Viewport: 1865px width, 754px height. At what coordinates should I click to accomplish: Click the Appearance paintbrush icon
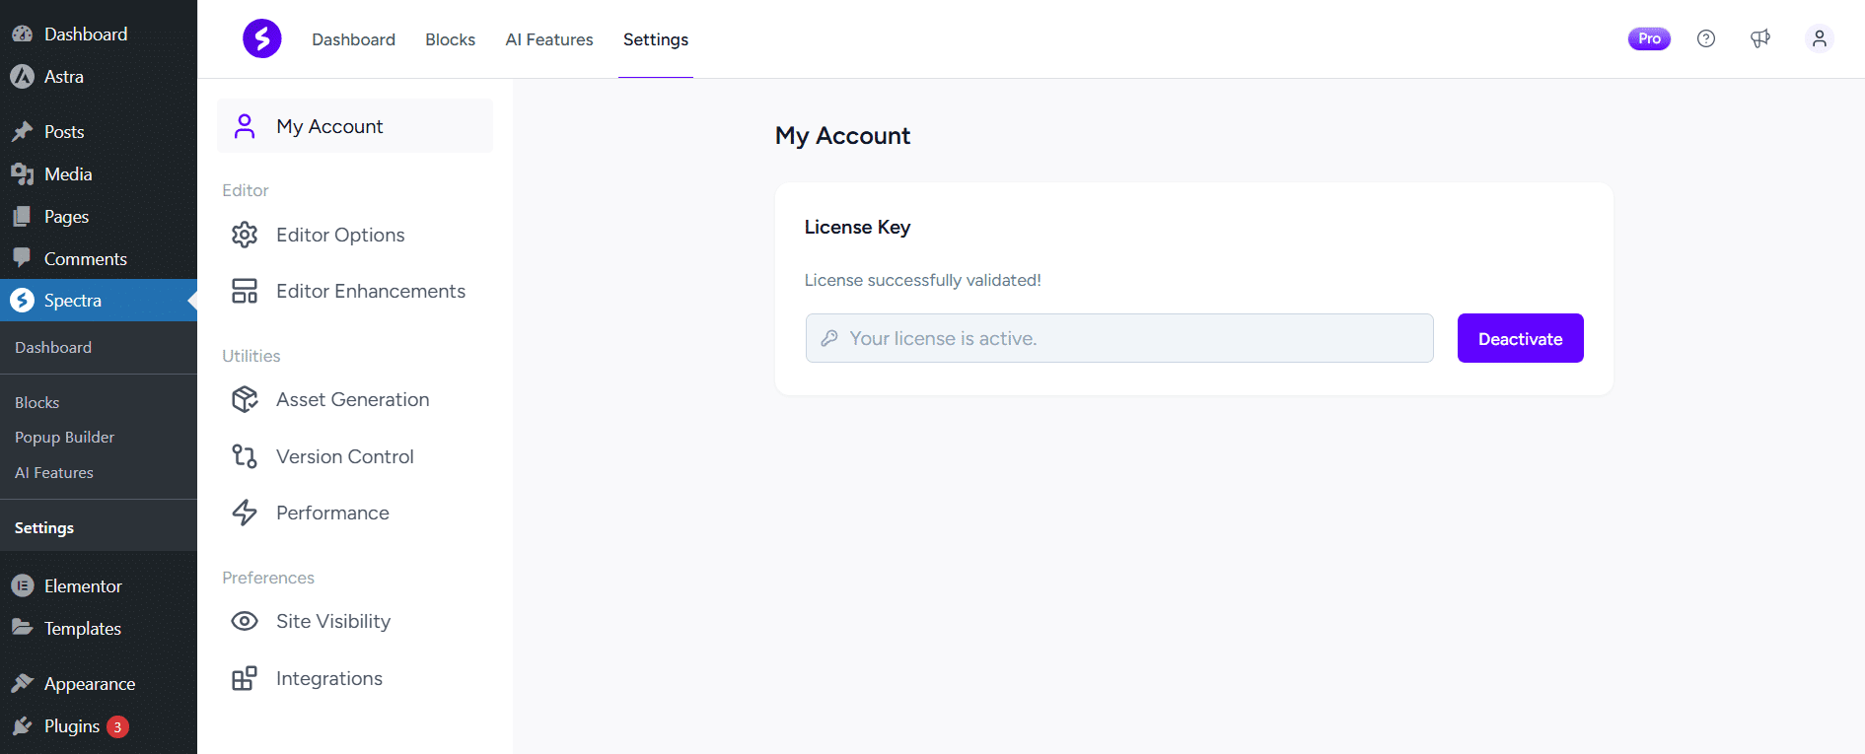click(x=22, y=683)
